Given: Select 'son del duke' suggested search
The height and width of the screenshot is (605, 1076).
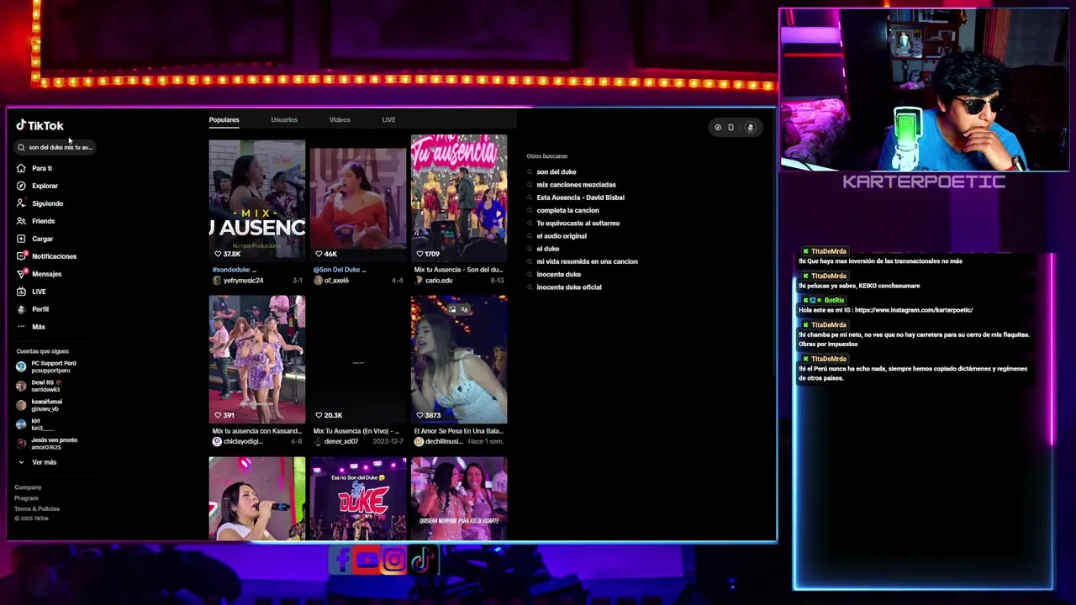Looking at the screenshot, I should tap(556, 171).
